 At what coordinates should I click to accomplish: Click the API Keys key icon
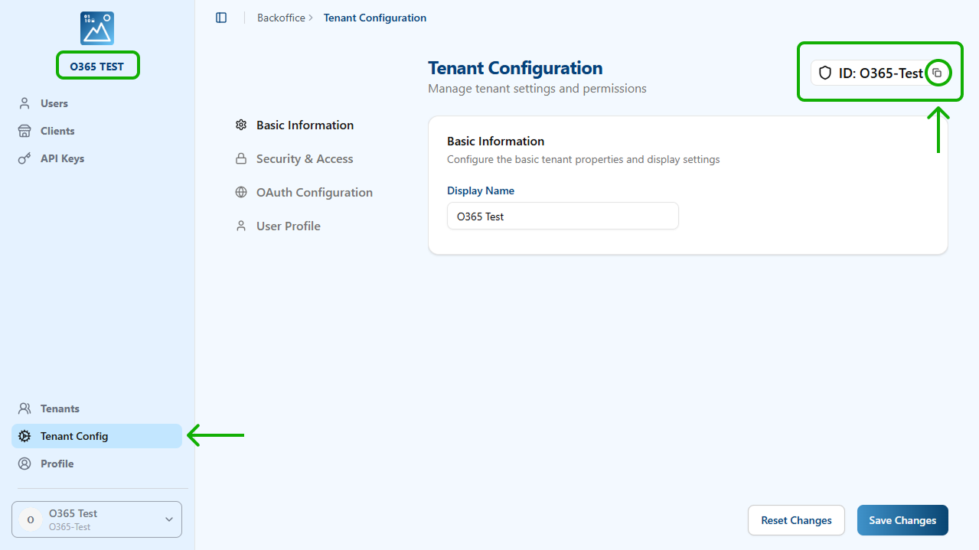coord(24,158)
